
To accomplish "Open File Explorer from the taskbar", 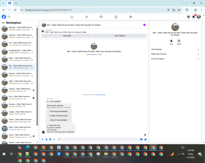I will [106, 154].
